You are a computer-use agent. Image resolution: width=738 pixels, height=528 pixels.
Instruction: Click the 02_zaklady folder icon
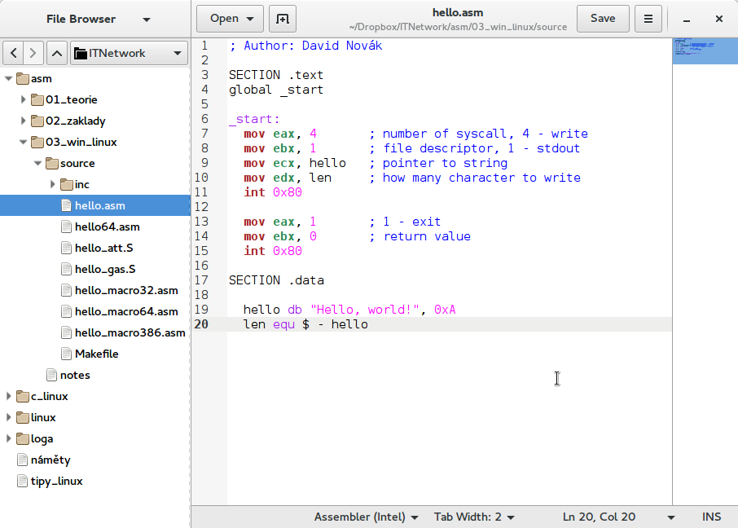pyautogui.click(x=37, y=121)
